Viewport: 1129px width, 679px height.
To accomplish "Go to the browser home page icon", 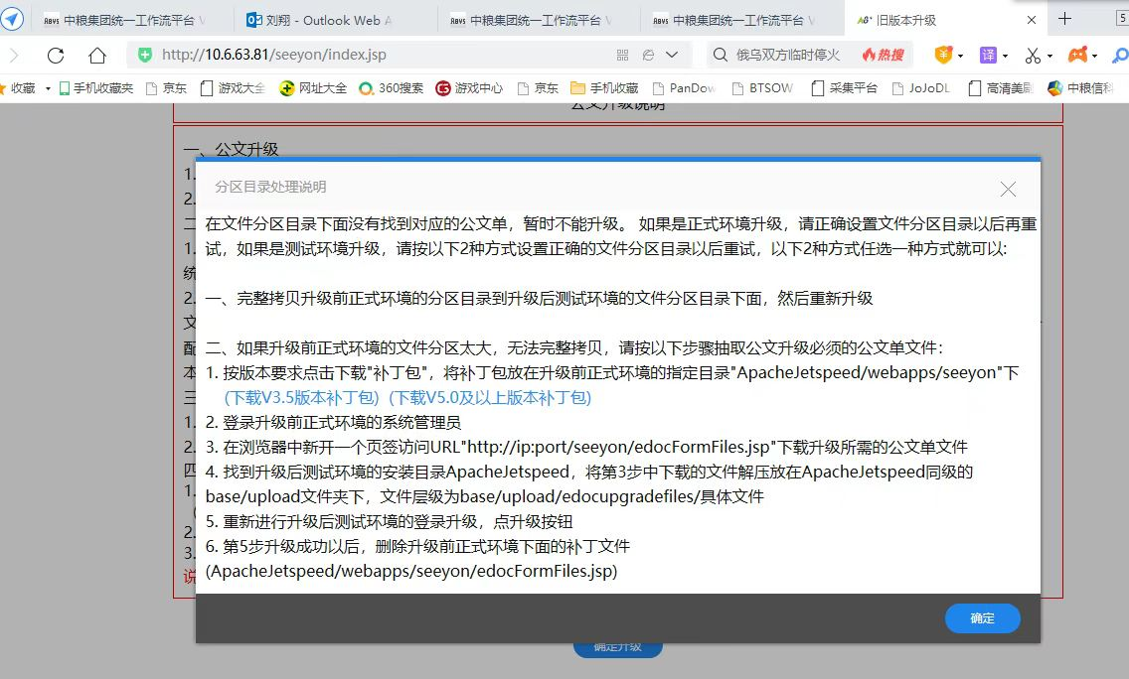I will pyautogui.click(x=96, y=56).
